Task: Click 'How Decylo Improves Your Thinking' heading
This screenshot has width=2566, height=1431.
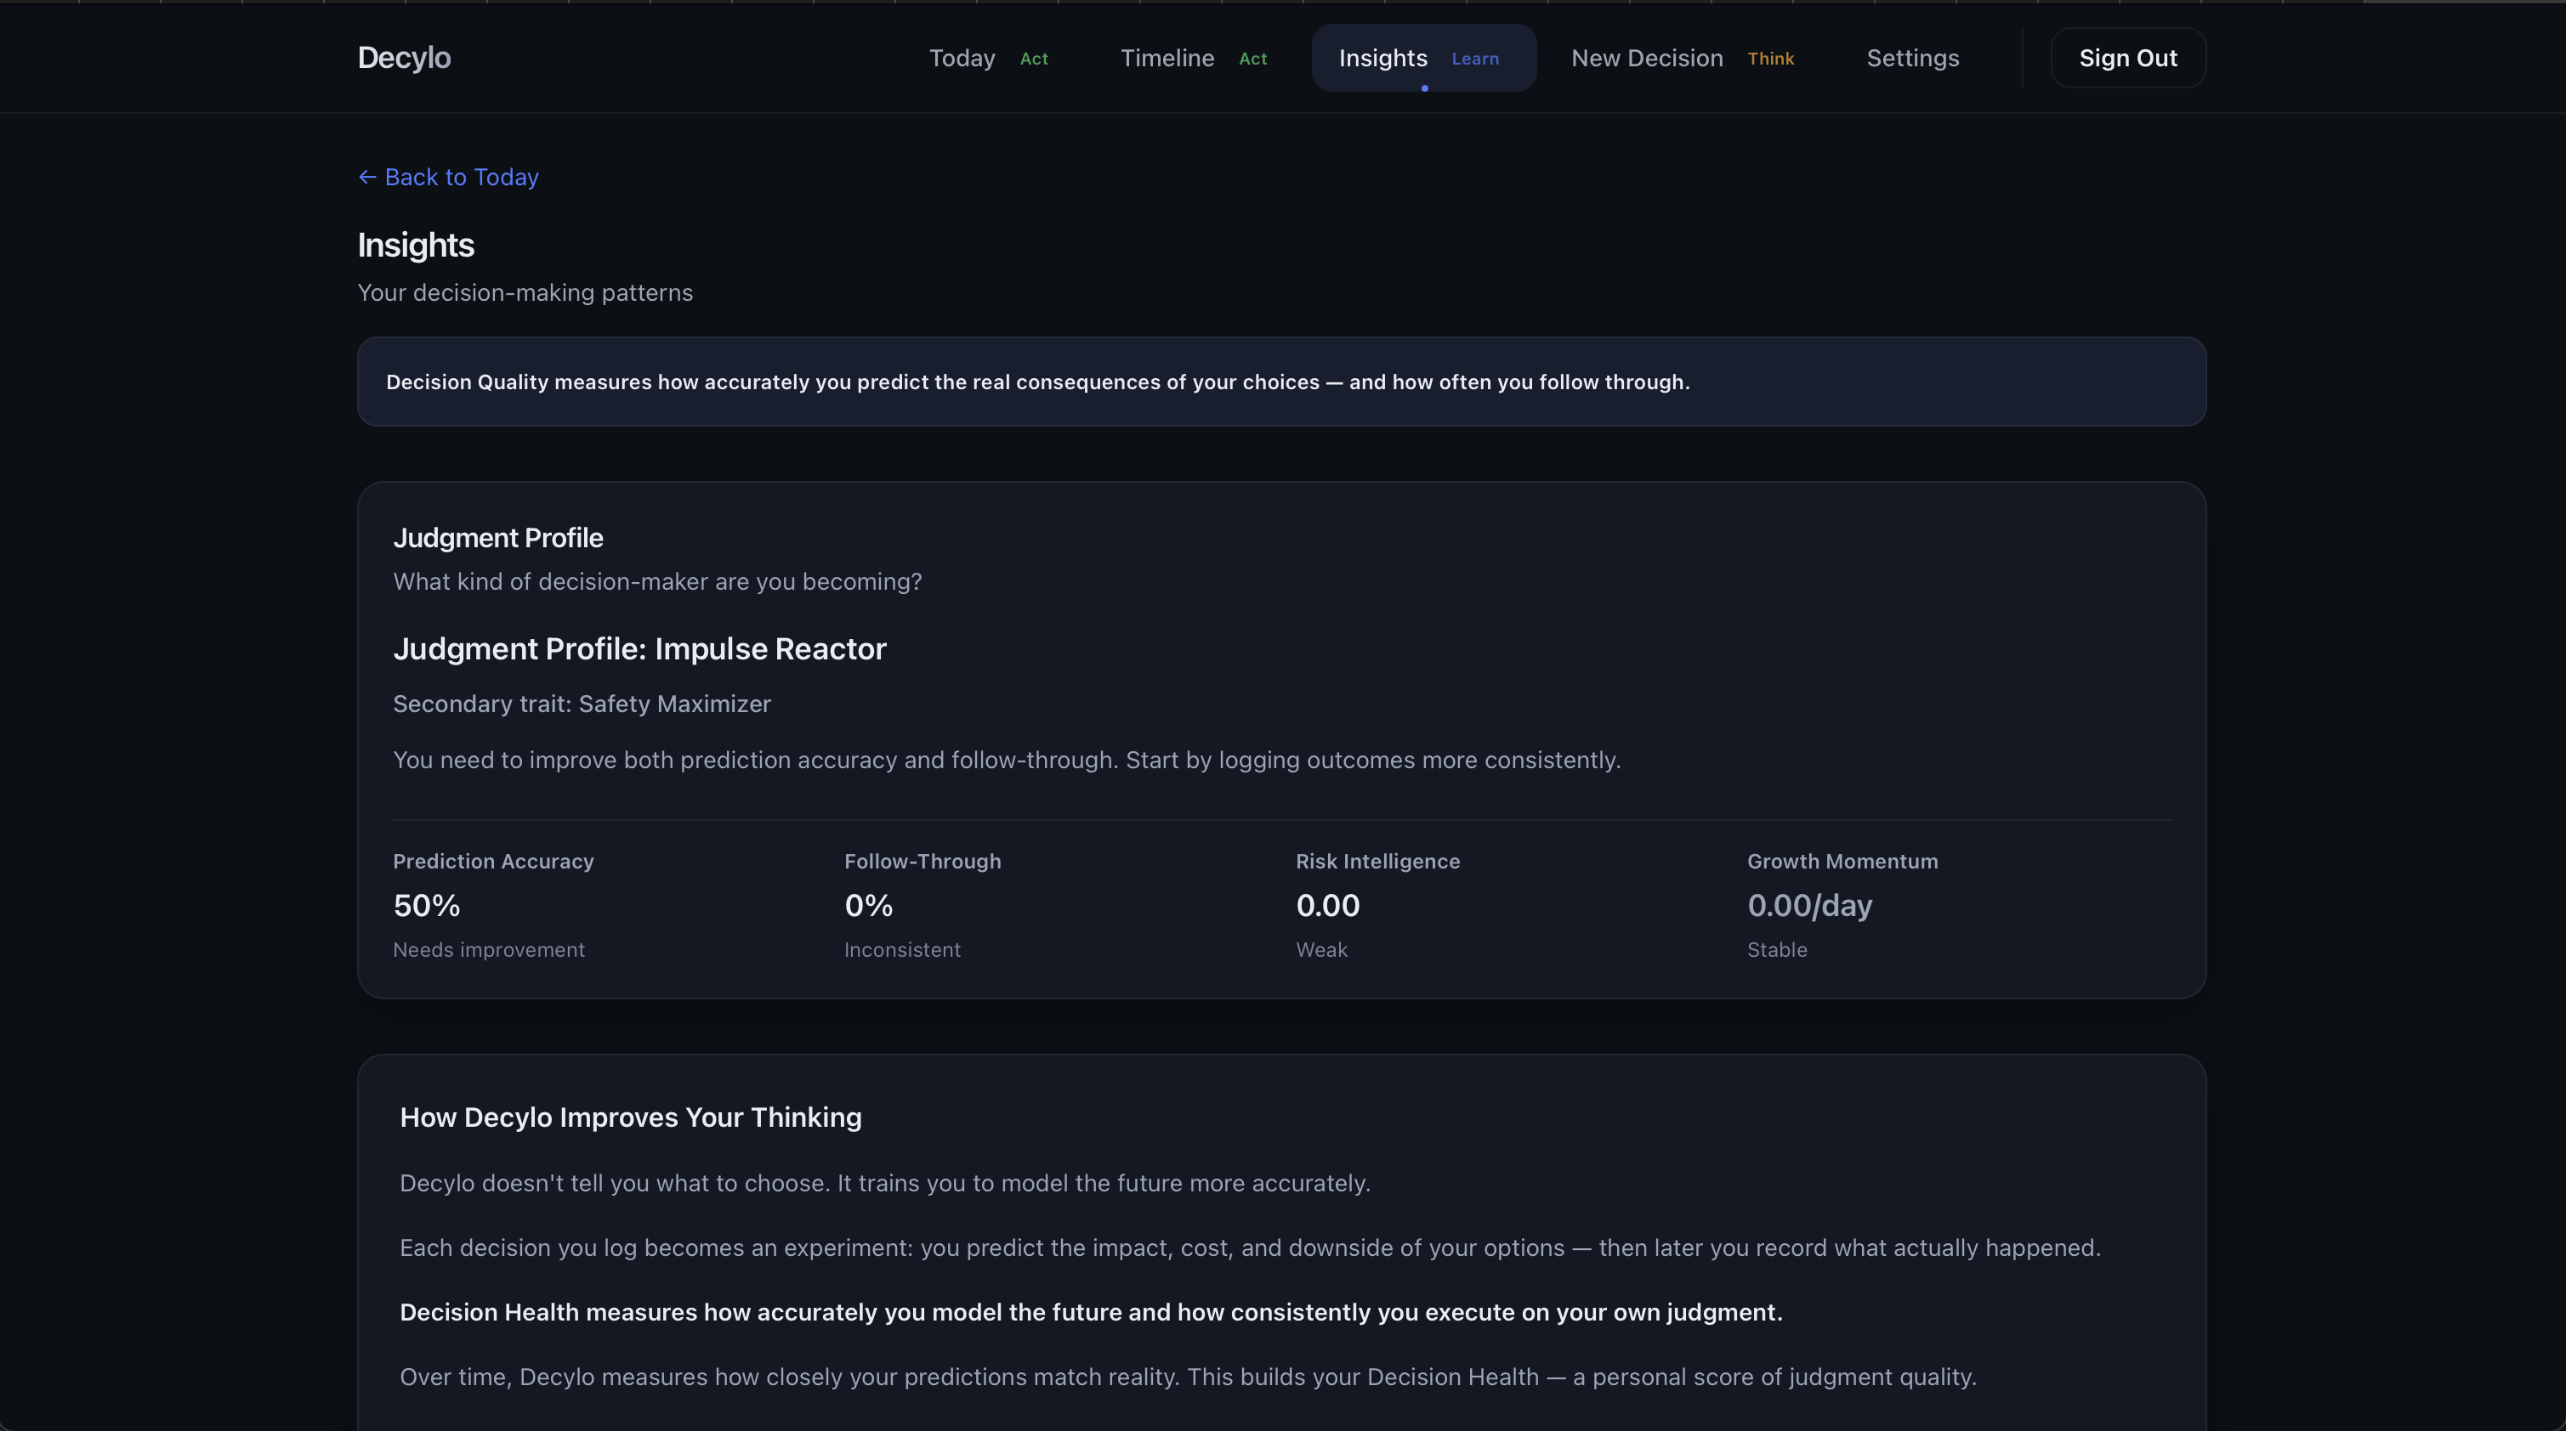Action: point(631,1117)
